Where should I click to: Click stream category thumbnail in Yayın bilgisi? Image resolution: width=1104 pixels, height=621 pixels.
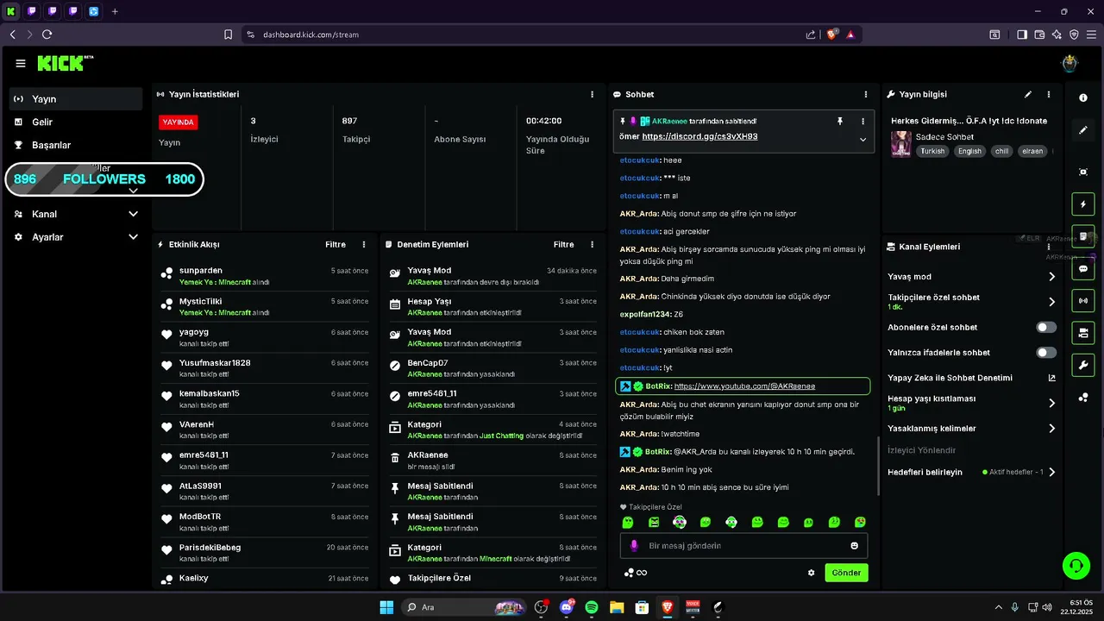coord(901,144)
